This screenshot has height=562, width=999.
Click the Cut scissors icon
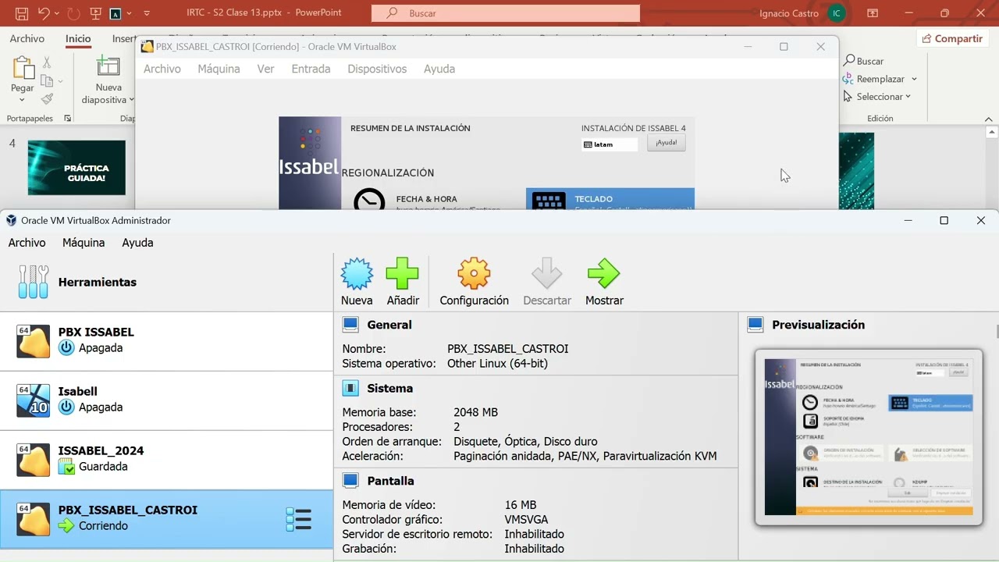(x=47, y=62)
